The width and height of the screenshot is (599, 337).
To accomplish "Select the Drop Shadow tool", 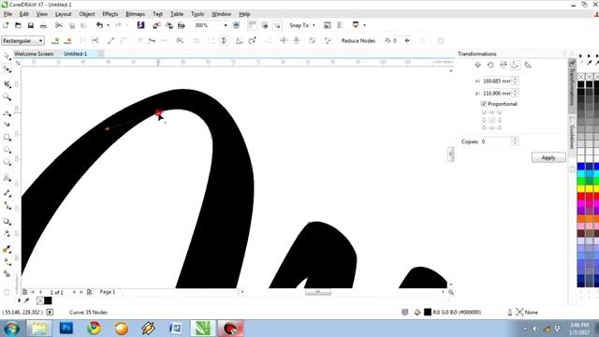I will point(7,221).
